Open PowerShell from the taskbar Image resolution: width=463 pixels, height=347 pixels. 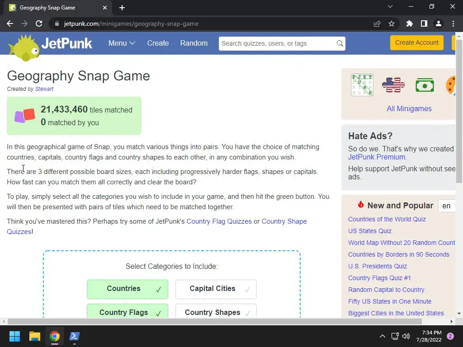pos(75,336)
